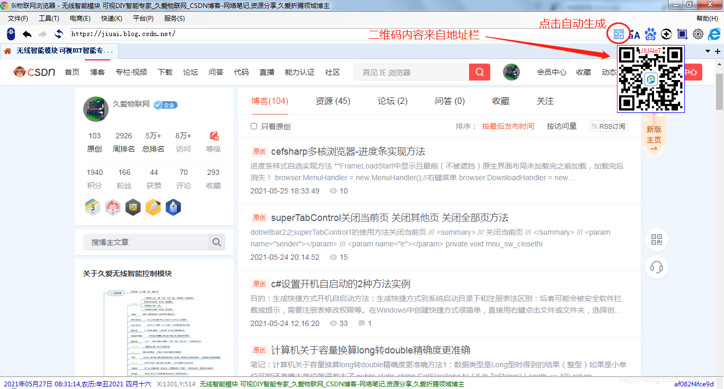724x389 pixels.
Task: Click the screenshot capture square icon
Action: click(x=682, y=34)
